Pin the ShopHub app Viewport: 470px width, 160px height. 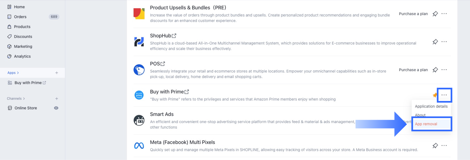pos(435,42)
